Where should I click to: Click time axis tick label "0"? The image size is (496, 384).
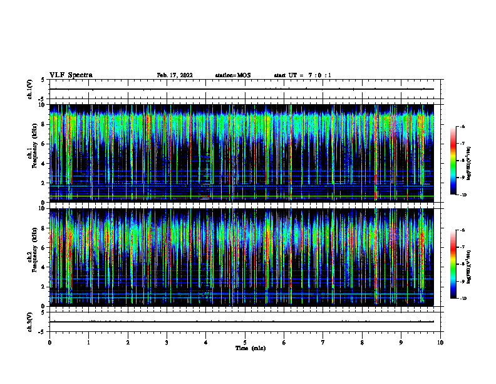tap(49, 343)
